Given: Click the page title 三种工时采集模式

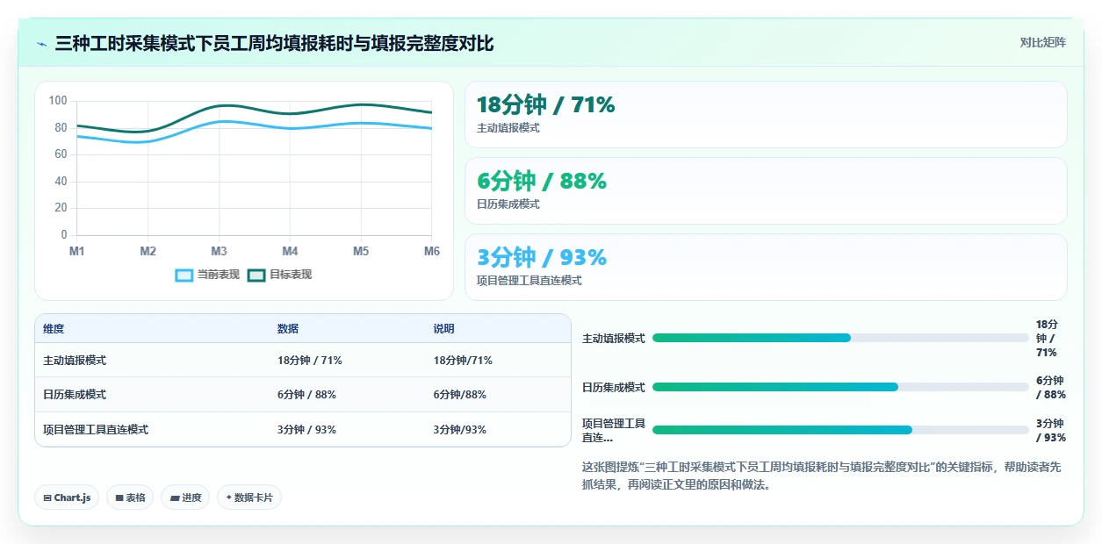Looking at the screenshot, I should (x=274, y=43).
